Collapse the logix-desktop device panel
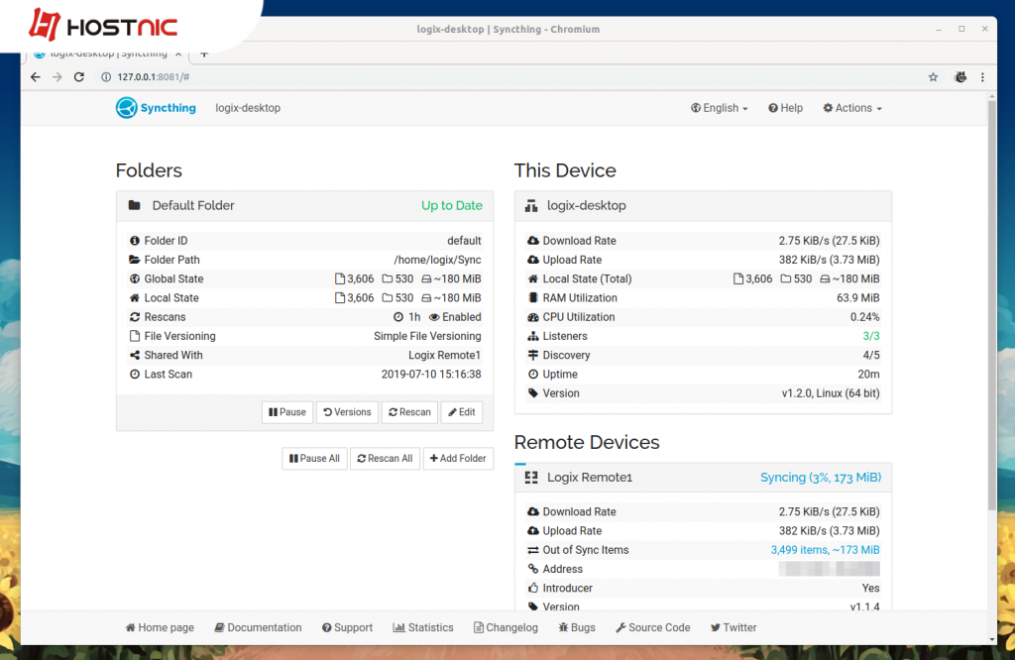1015x660 pixels. point(703,206)
